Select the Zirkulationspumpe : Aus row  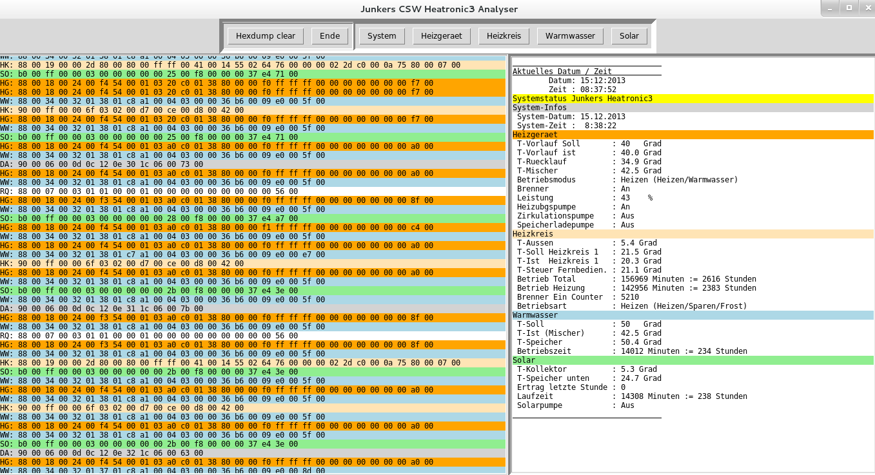tap(576, 216)
